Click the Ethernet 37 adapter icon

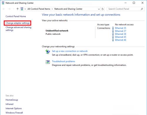coord(113,31)
